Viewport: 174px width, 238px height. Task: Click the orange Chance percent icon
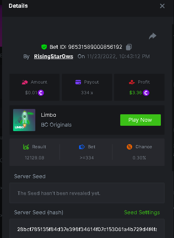129,147
